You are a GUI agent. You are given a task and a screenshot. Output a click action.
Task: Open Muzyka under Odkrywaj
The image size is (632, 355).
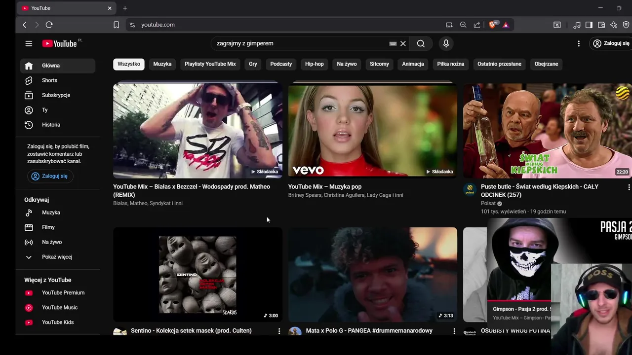coord(58,213)
